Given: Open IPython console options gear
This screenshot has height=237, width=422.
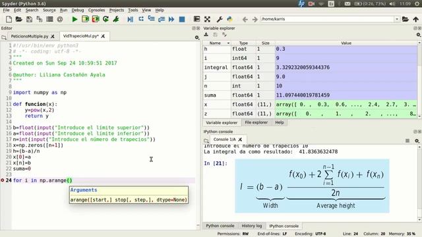Looking at the screenshot, I should [417, 140].
